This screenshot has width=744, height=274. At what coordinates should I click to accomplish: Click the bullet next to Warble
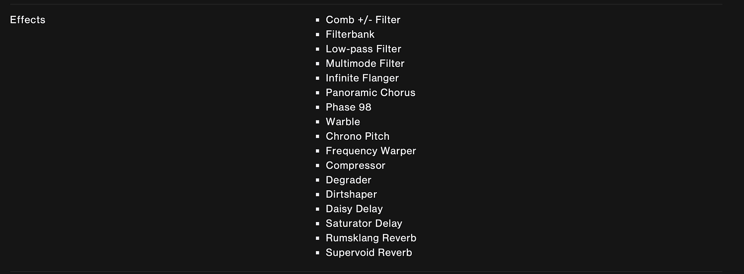click(318, 122)
